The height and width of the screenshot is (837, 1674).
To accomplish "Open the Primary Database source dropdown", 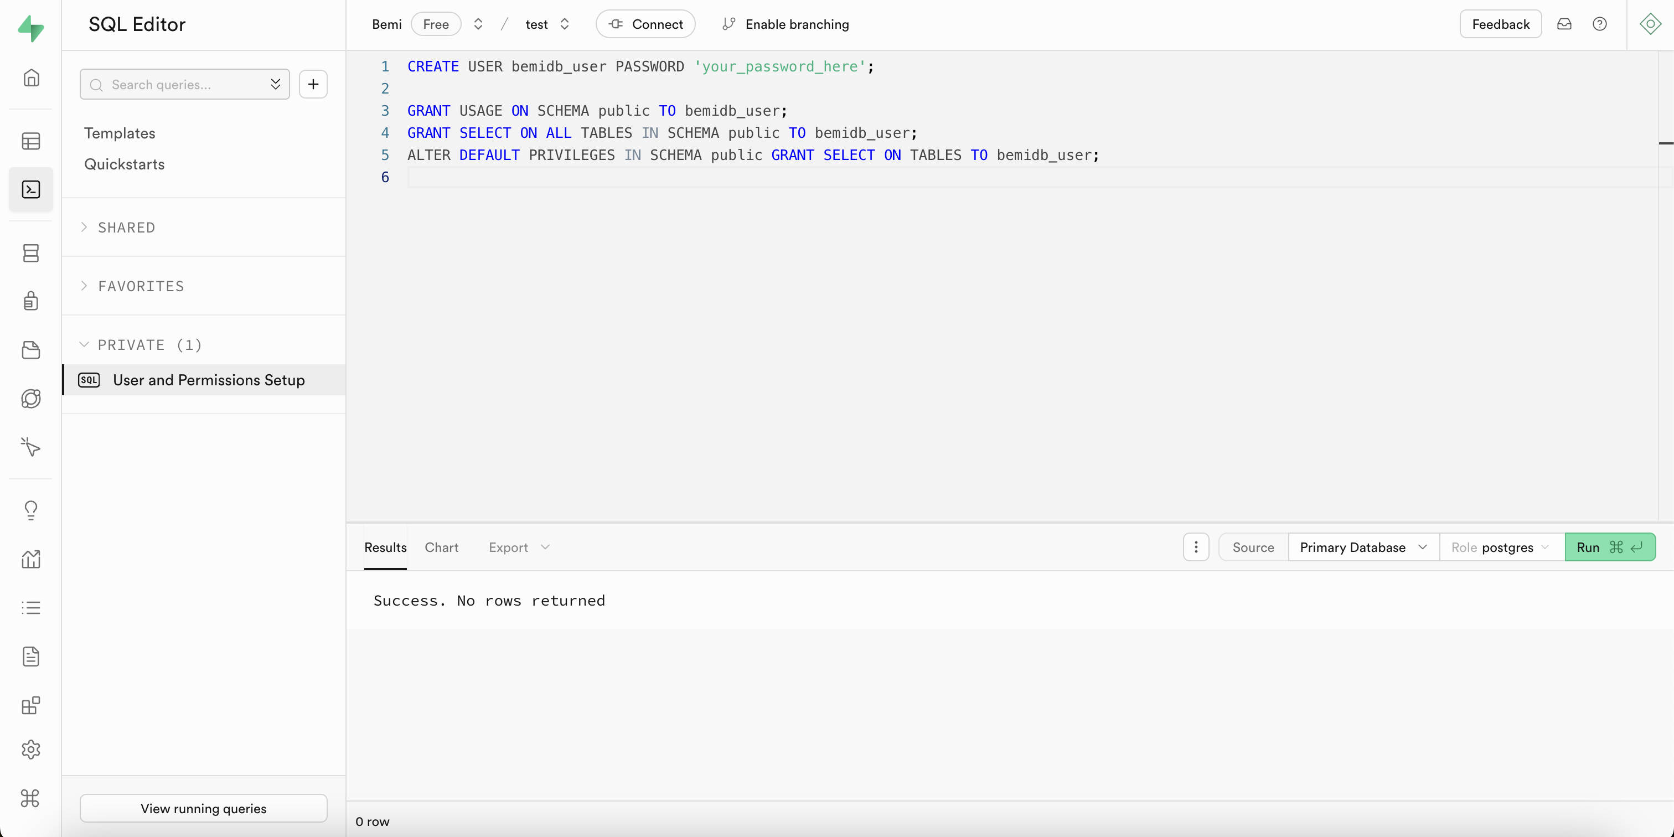I will (x=1363, y=547).
